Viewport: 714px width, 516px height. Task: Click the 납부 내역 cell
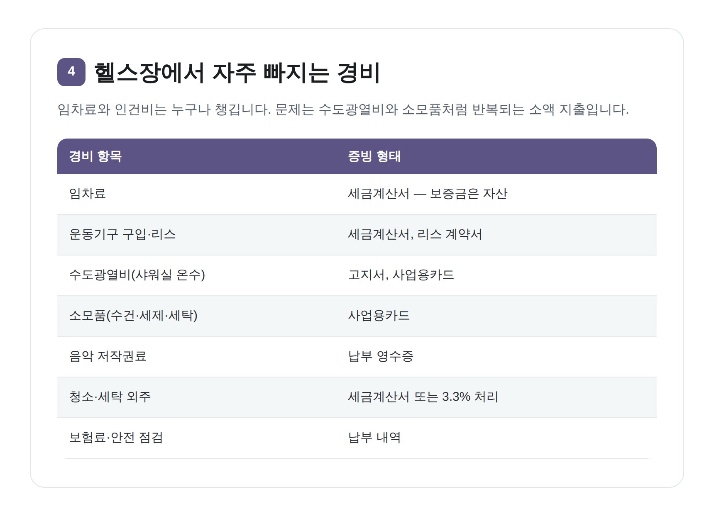[x=496, y=438]
